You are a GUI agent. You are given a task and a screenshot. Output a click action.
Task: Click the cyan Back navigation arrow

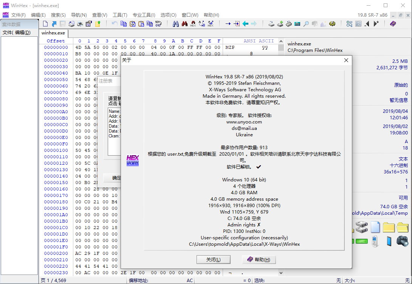[245, 24]
